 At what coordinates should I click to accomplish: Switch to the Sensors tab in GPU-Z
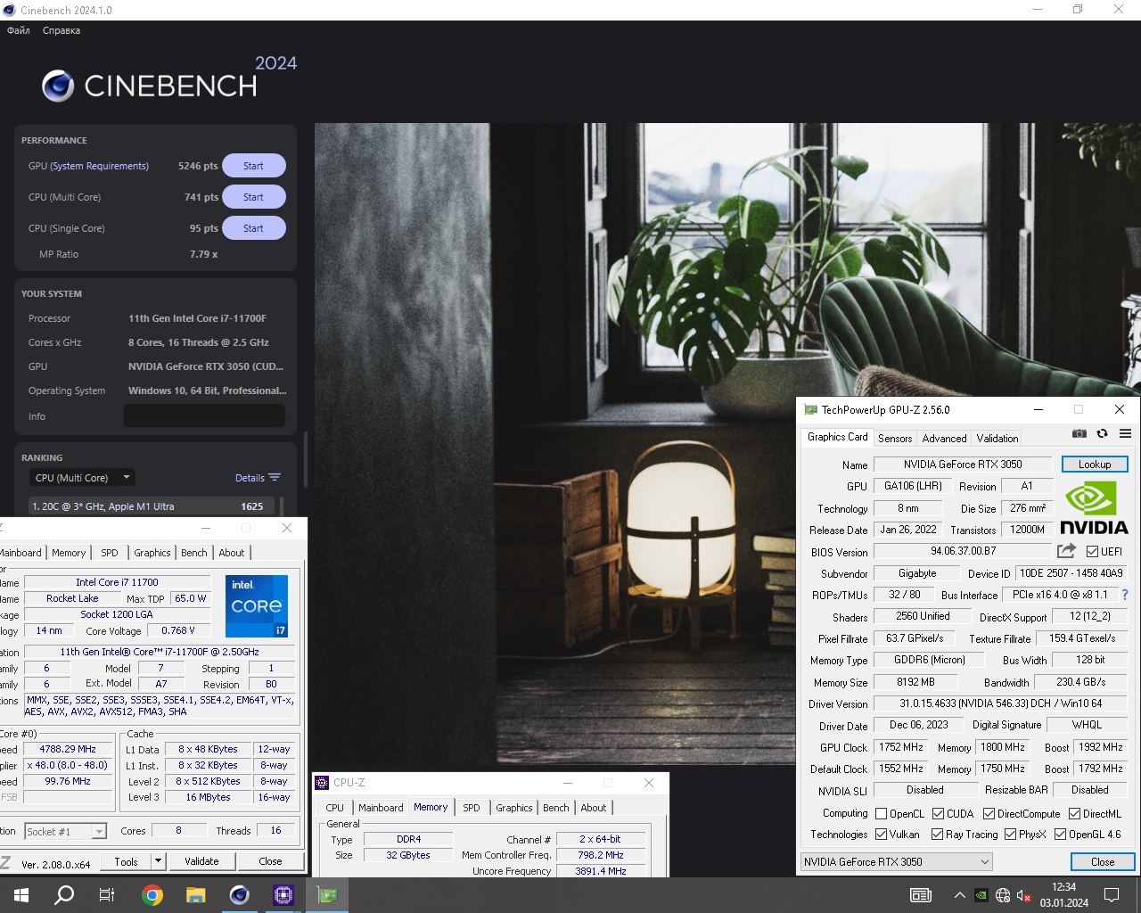click(895, 438)
